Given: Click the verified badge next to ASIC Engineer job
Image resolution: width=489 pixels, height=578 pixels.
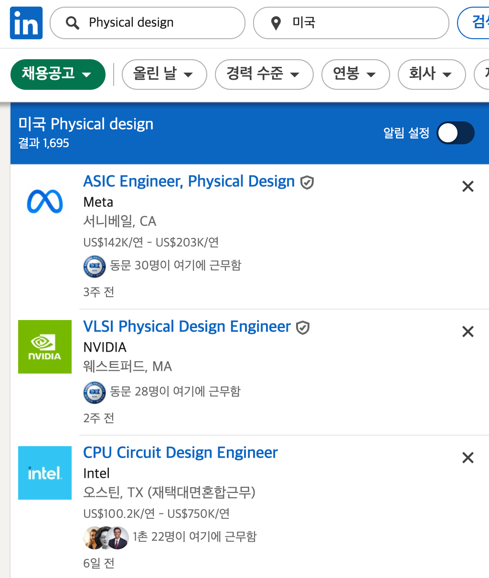Looking at the screenshot, I should pyautogui.click(x=307, y=182).
